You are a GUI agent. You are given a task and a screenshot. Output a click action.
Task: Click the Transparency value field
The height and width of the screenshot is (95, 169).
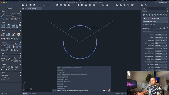[159, 49]
